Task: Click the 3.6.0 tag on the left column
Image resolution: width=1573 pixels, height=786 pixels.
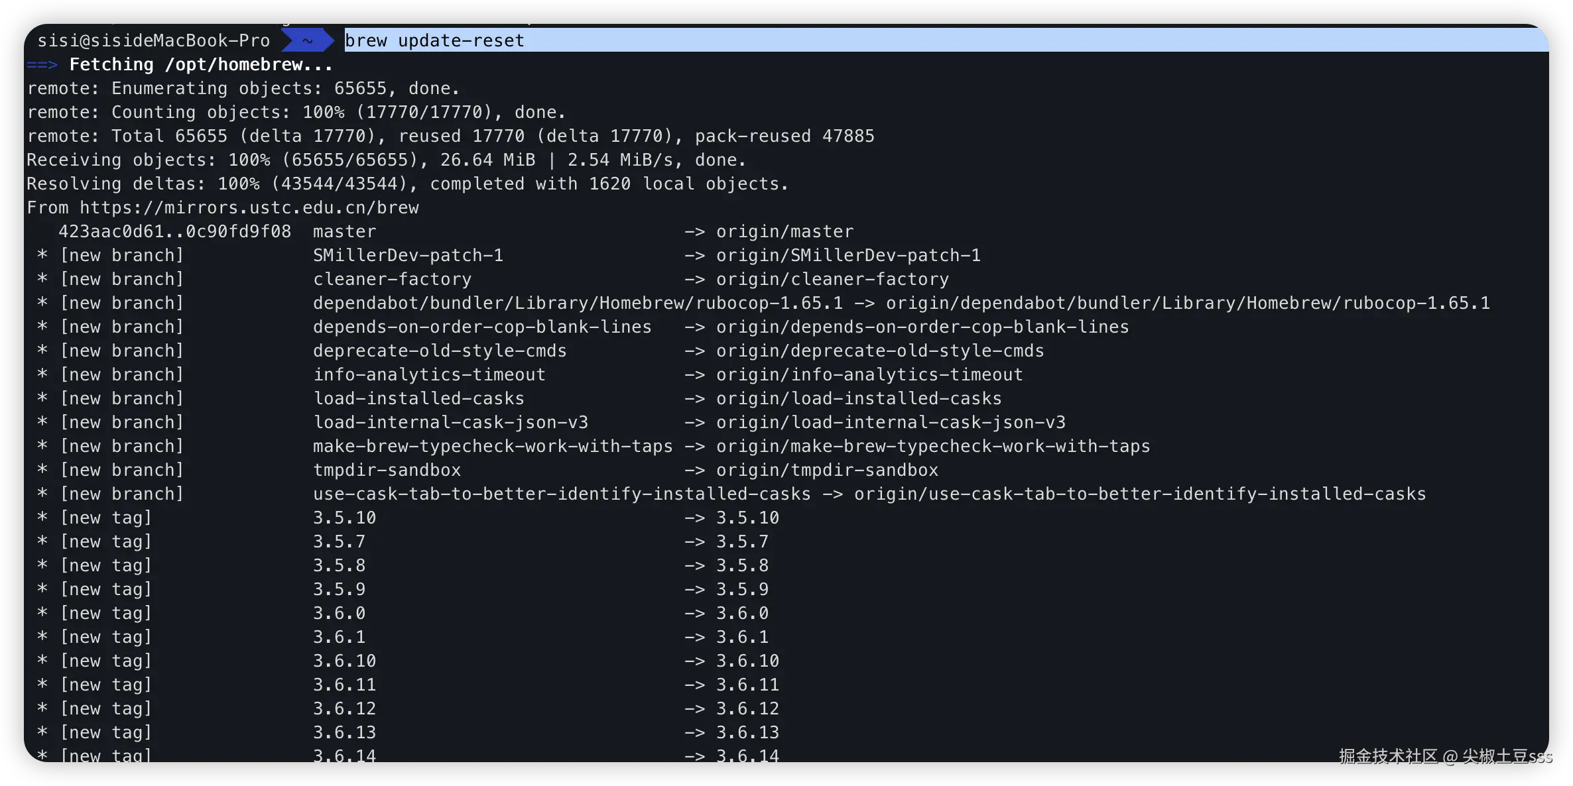Action: click(x=339, y=613)
